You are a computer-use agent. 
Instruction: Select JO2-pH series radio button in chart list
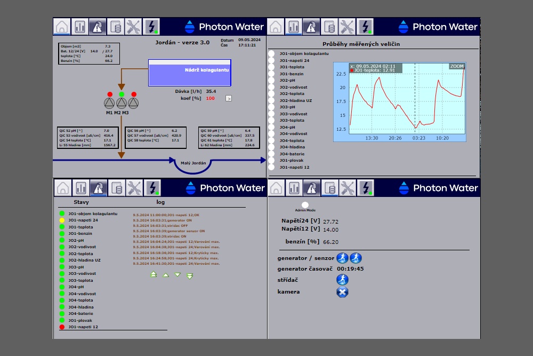271,81
